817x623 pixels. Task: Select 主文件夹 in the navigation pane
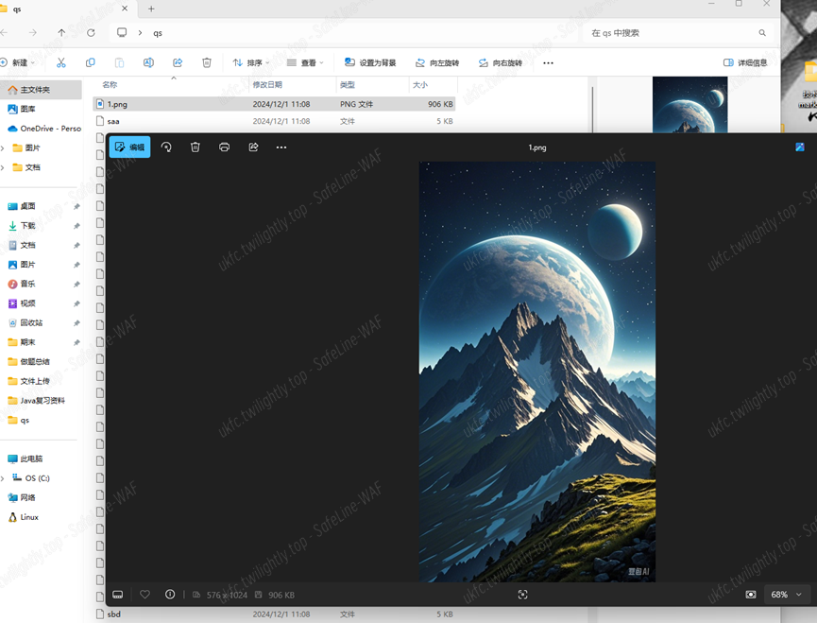pyautogui.click(x=36, y=90)
